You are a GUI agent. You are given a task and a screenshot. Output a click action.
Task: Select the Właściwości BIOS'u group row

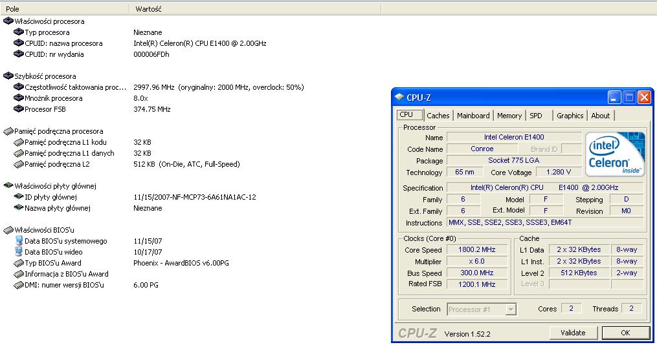click(45, 230)
